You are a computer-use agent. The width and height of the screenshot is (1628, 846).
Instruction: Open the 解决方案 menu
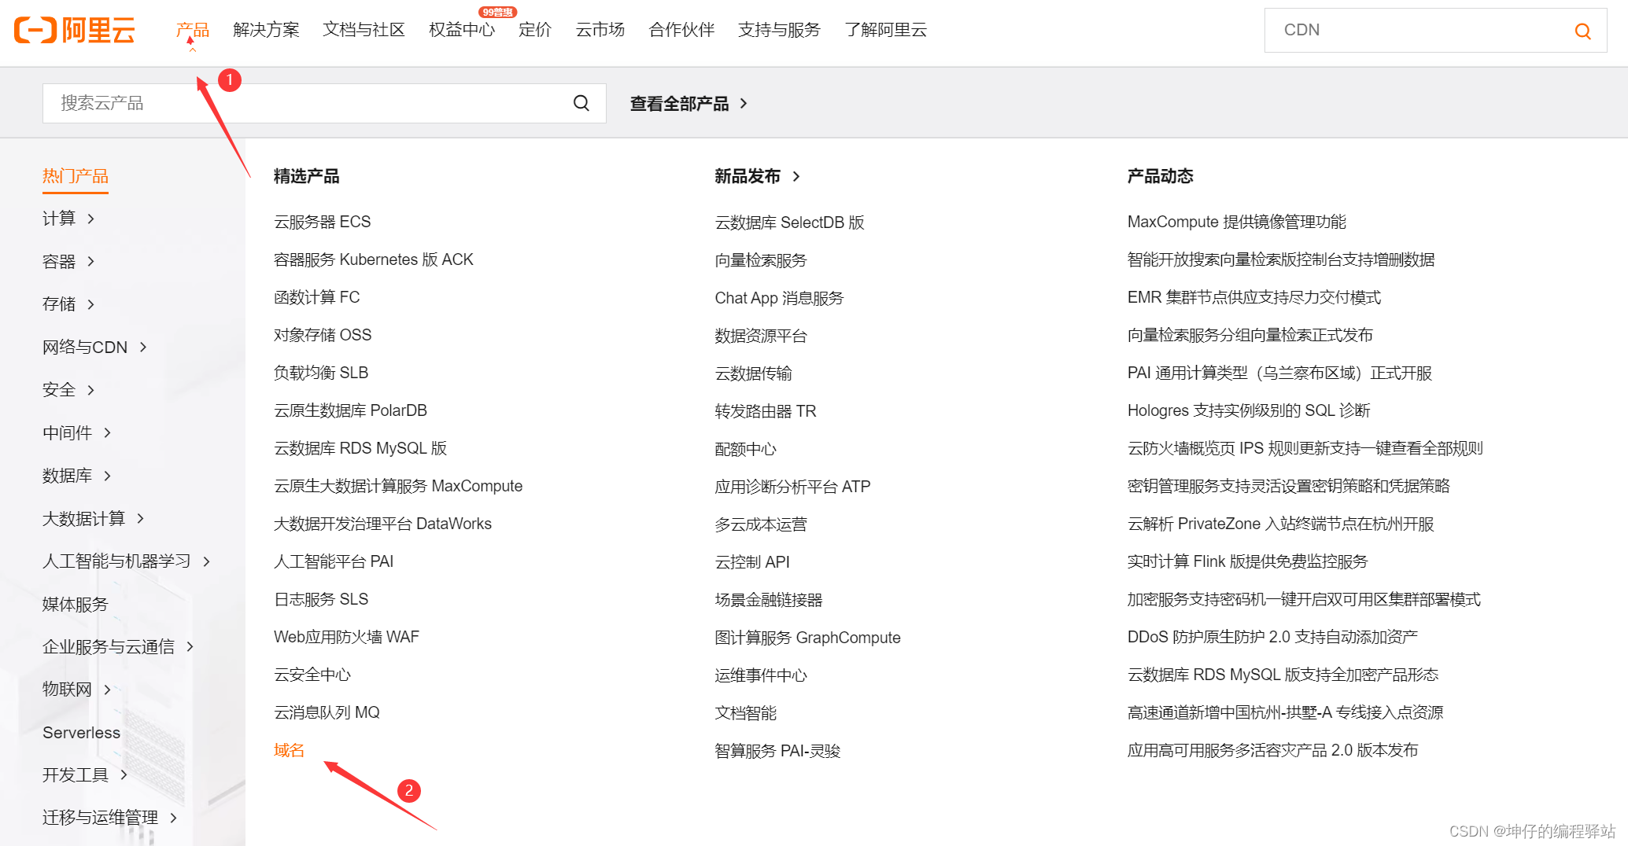coord(266,30)
